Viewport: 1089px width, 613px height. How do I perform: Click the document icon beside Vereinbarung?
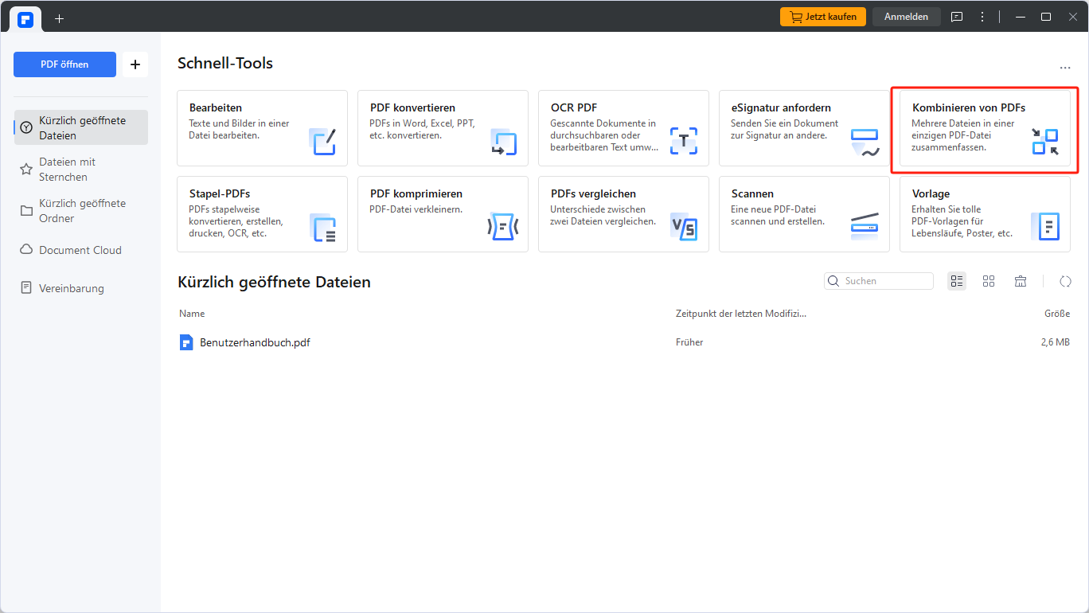[26, 288]
